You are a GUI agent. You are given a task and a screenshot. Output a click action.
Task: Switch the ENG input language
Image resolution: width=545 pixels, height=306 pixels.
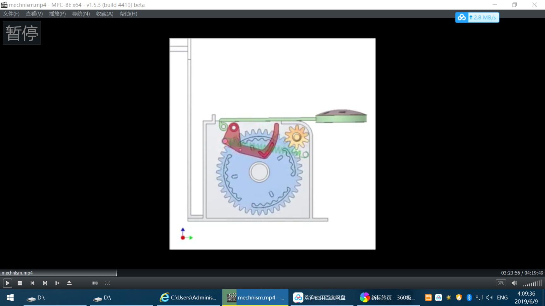[x=502, y=297]
